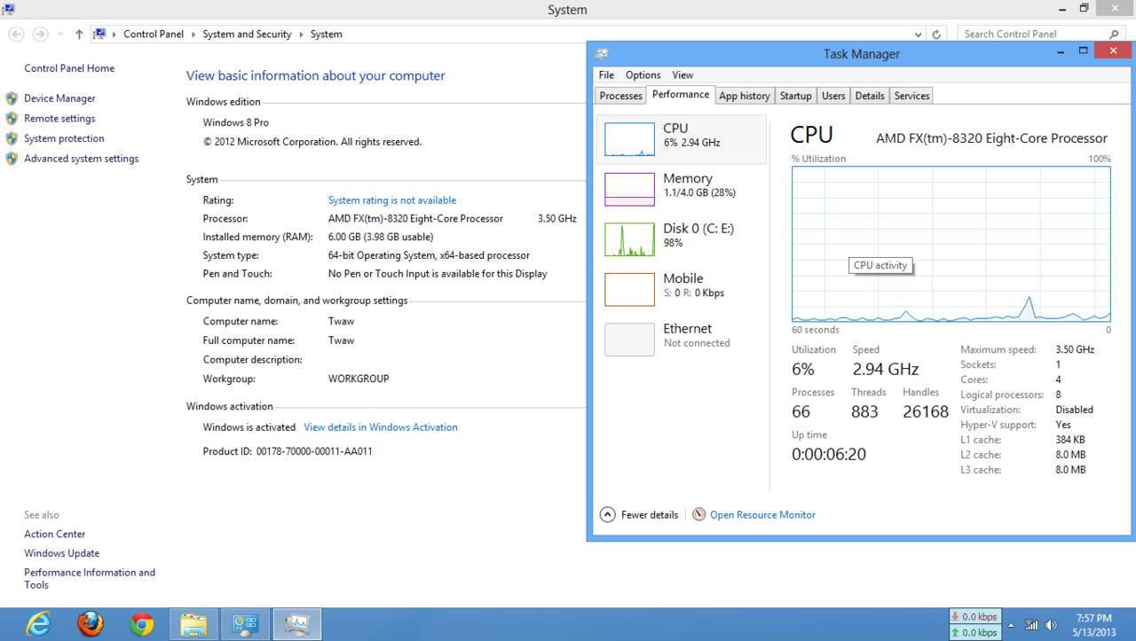1136x641 pixels.
Task: Open the recent locations dropdown arrow
Action: 60,35
